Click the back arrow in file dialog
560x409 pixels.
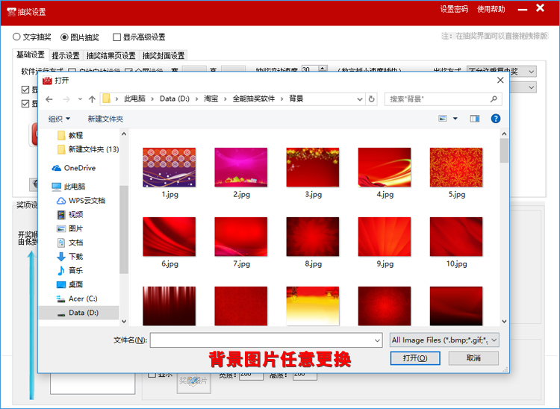tap(49, 99)
